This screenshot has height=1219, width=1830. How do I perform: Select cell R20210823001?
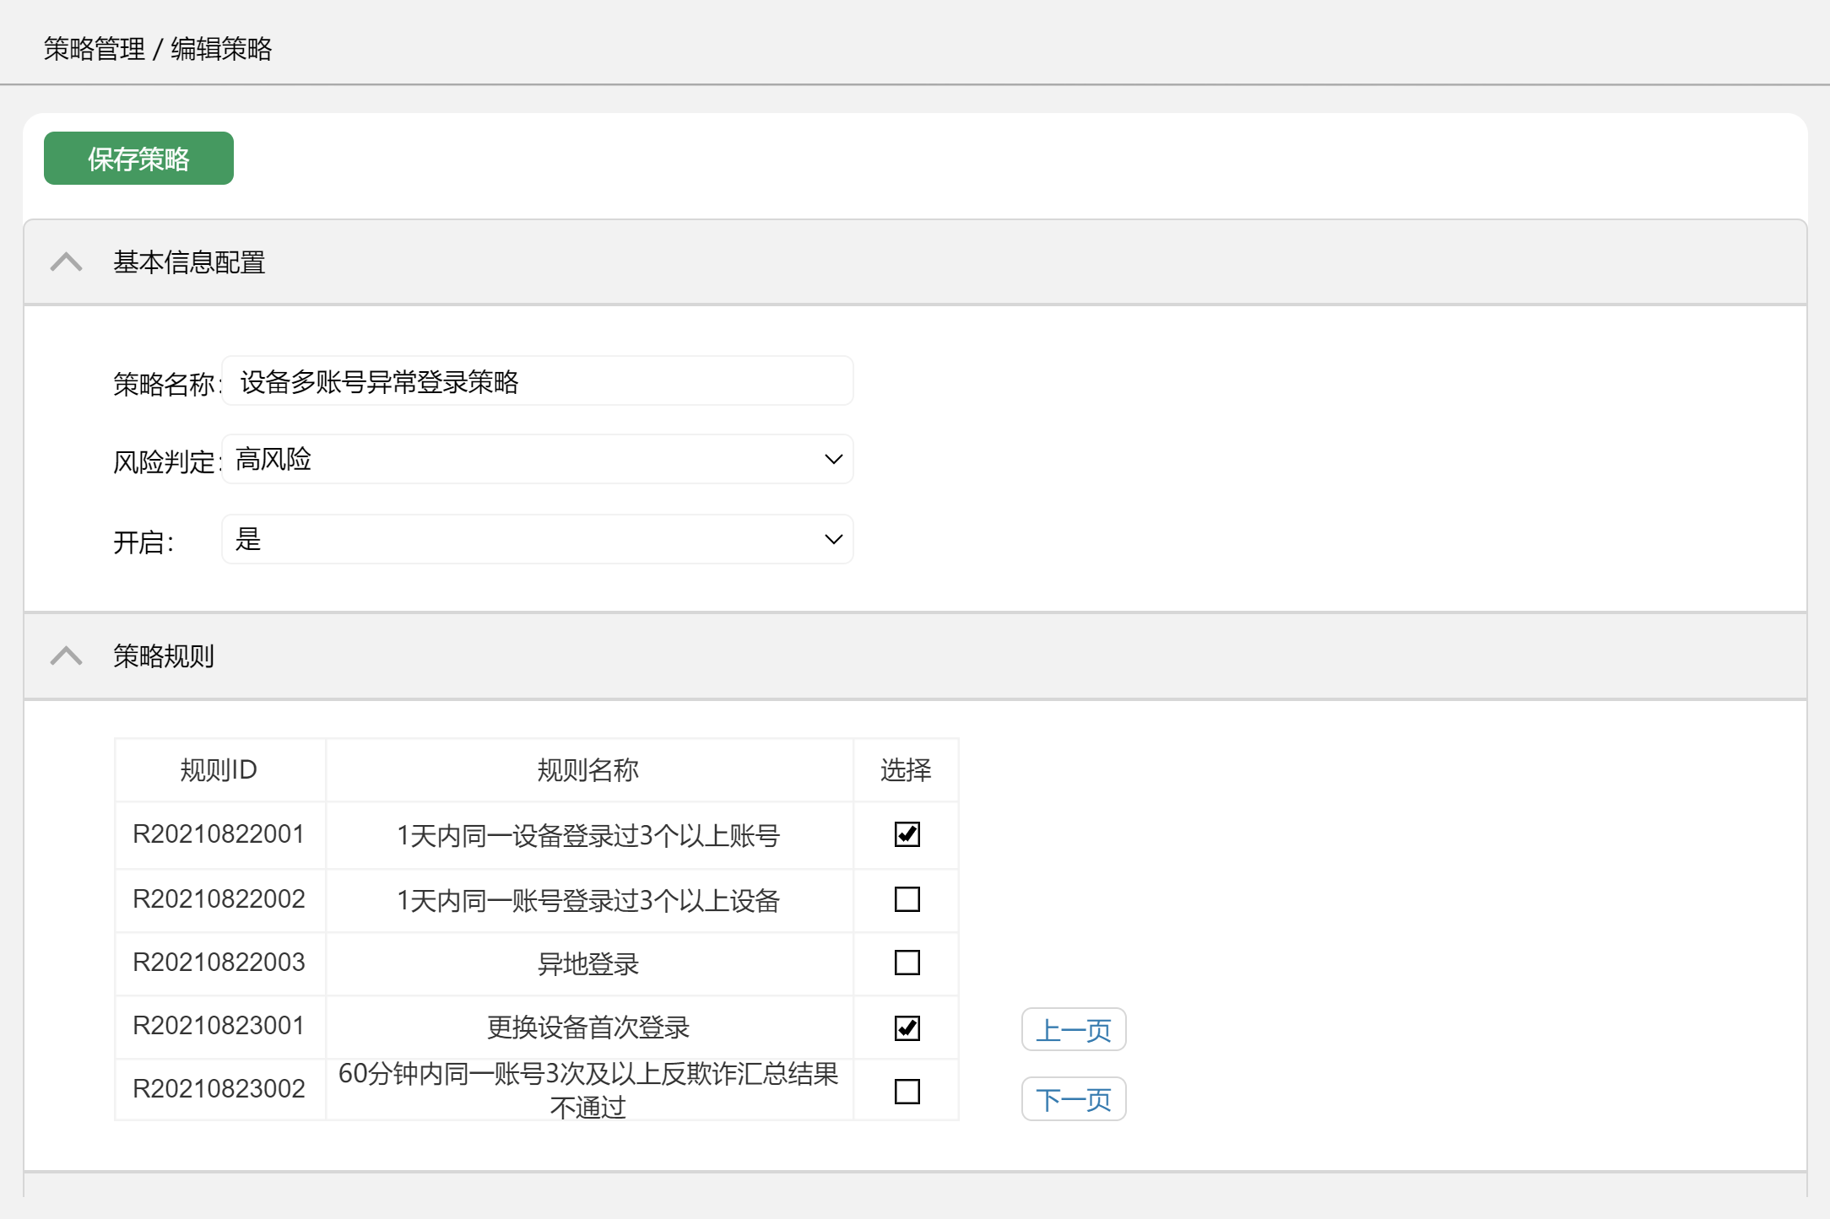coord(219,1026)
